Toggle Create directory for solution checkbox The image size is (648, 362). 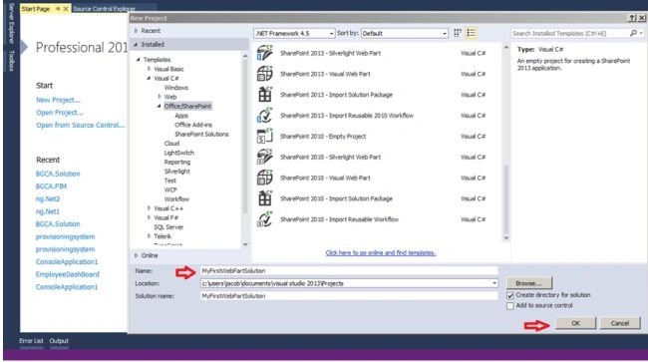[510, 295]
